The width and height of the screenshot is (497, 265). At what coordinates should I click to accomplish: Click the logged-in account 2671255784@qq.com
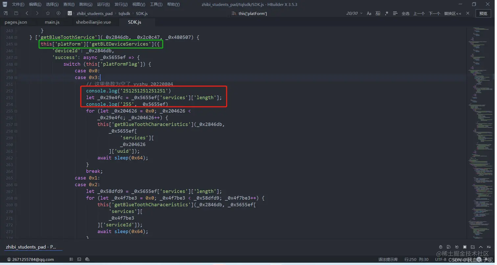[30, 259]
